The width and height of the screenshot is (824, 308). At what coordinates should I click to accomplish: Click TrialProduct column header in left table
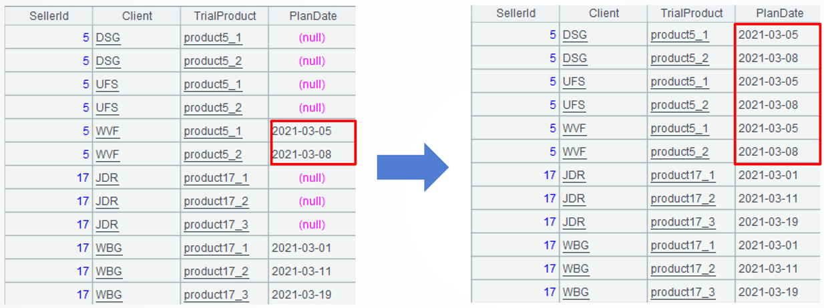tap(224, 15)
